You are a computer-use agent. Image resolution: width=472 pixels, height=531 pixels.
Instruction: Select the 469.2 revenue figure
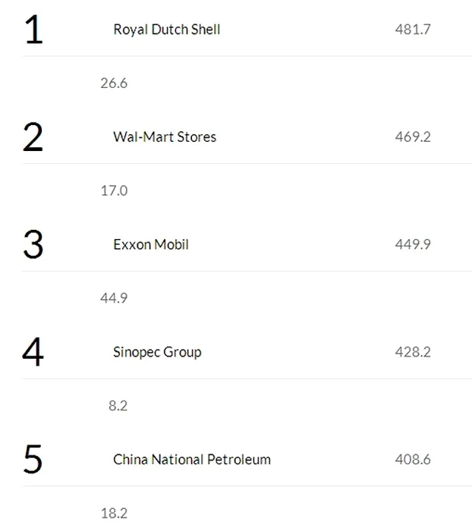pos(413,137)
